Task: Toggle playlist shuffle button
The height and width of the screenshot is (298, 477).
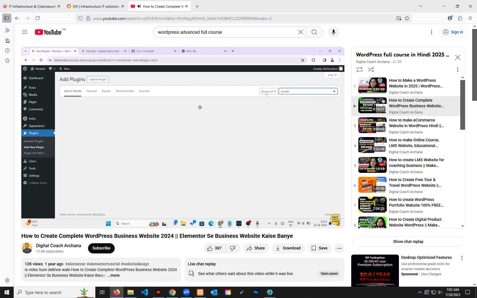Action: pyautogui.click(x=371, y=70)
